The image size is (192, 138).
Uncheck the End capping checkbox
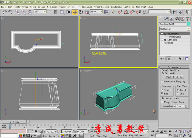tap(162, 94)
